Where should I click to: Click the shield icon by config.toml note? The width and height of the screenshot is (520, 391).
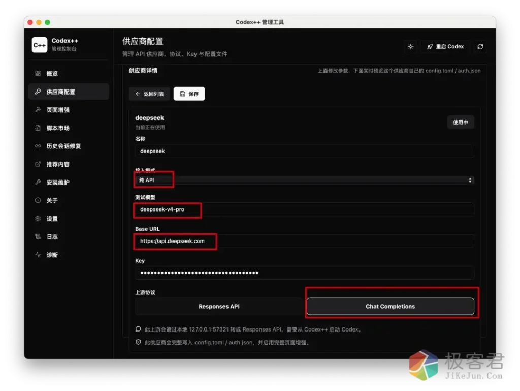(x=138, y=342)
